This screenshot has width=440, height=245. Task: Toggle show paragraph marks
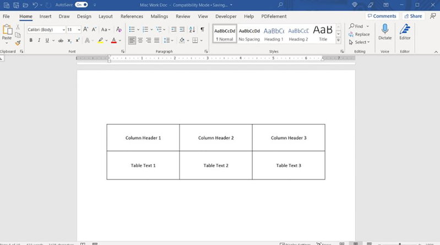[202, 29]
